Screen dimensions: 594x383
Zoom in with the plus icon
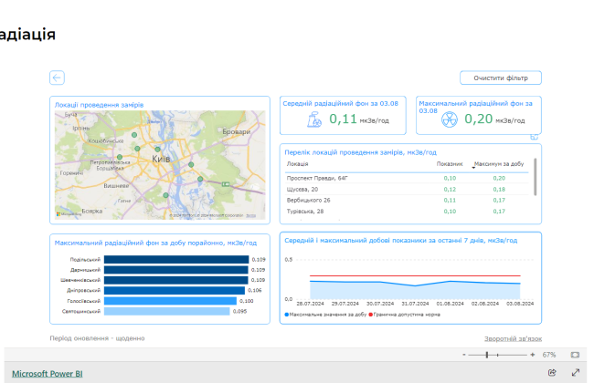point(531,354)
